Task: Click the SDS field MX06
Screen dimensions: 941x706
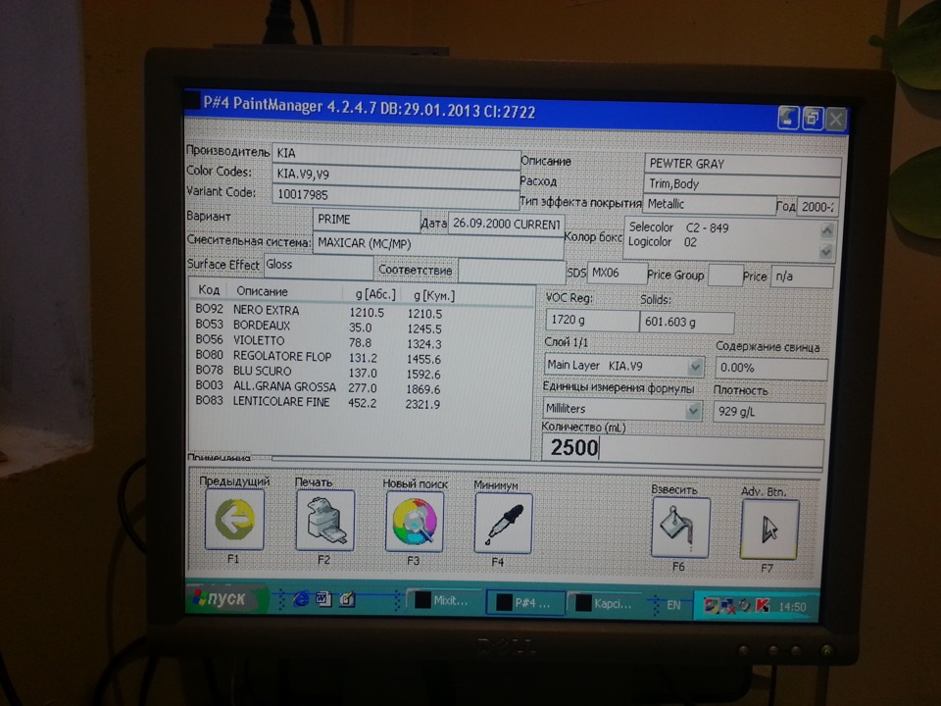Action: [x=617, y=274]
